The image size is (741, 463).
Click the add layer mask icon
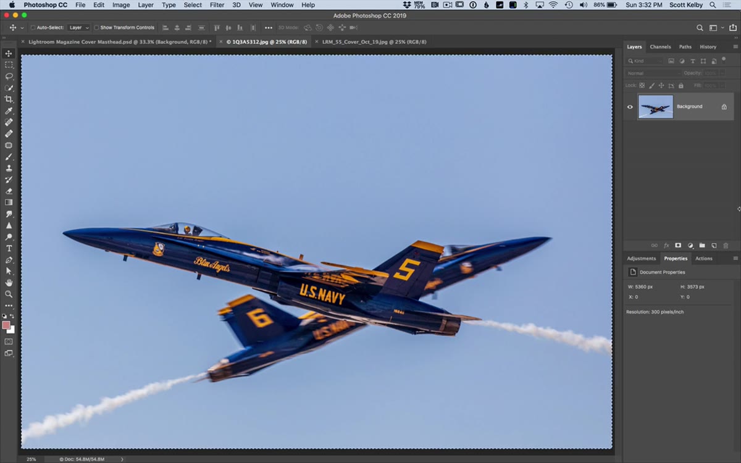click(x=678, y=246)
